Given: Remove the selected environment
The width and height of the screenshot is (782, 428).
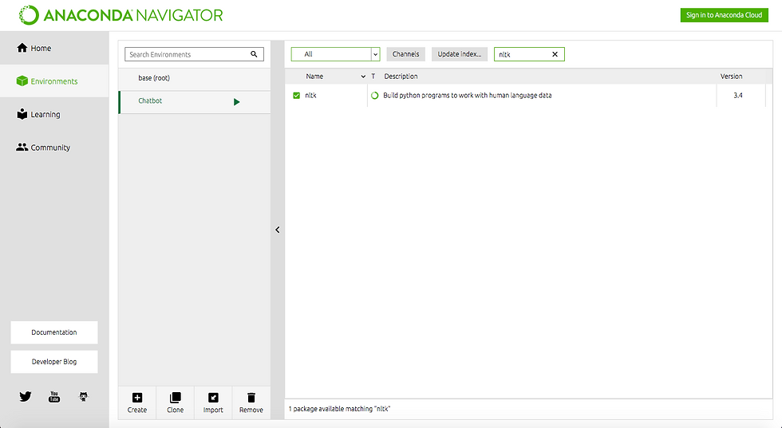Looking at the screenshot, I should 251,402.
